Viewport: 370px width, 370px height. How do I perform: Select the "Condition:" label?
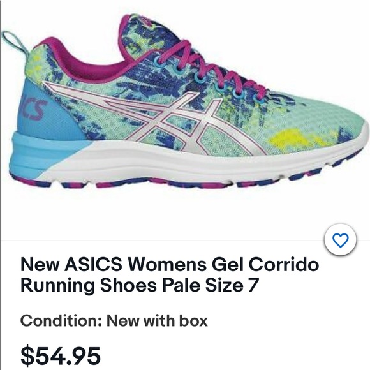pos(61,321)
